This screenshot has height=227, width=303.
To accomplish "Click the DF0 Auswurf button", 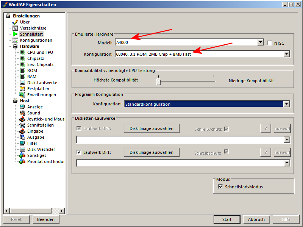I will coord(282,128).
